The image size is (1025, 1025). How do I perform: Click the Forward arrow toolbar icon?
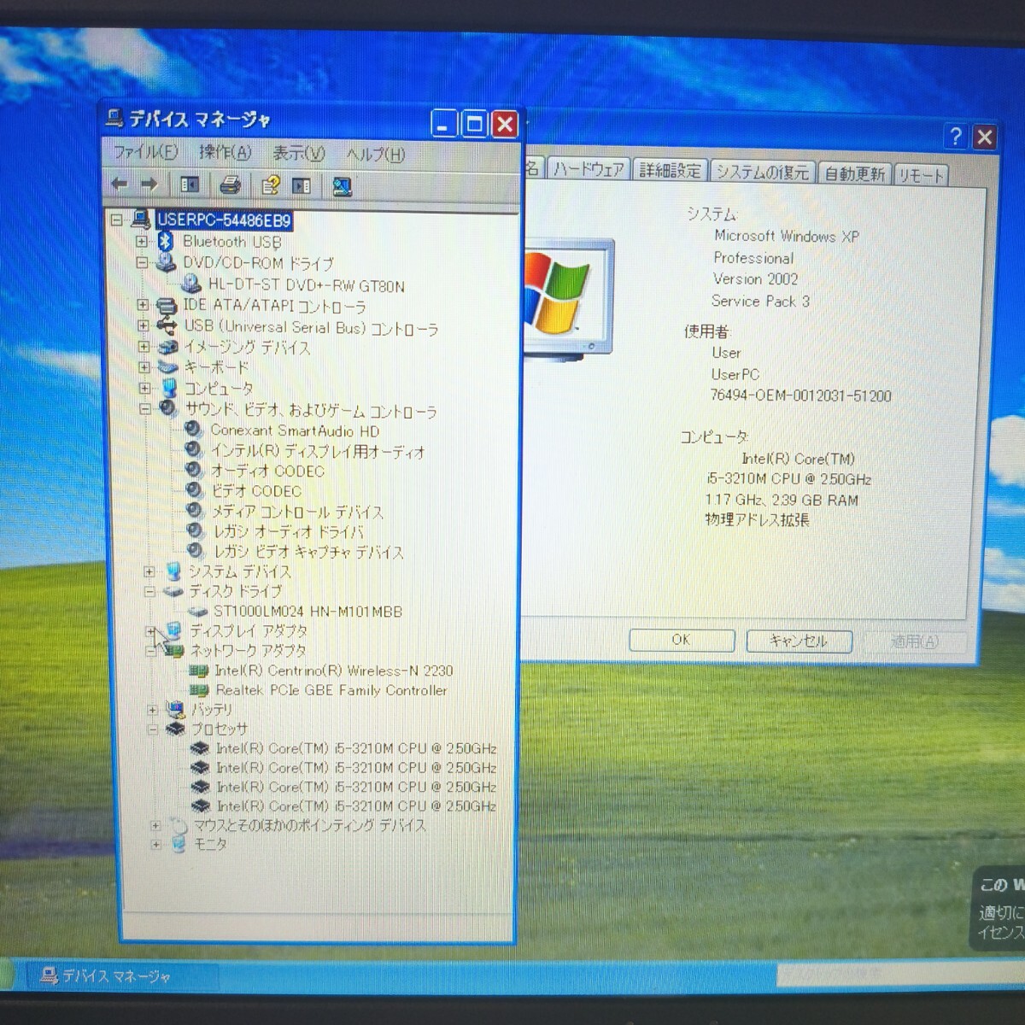tap(149, 184)
